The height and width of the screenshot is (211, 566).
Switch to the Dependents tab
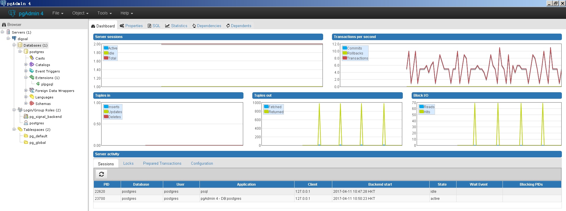pos(239,26)
